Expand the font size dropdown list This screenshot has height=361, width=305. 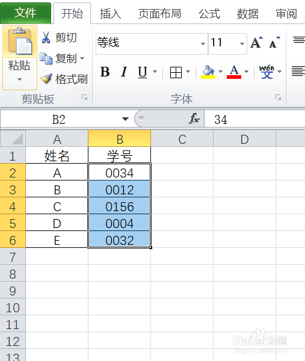tap(242, 43)
